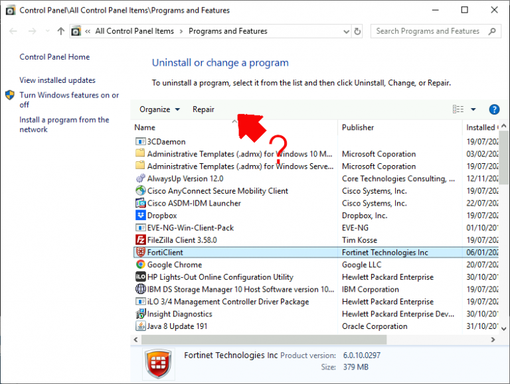Click the EVE-NG-Win-Client-Pack icon
Screen dimensions: 510x384
140,227
